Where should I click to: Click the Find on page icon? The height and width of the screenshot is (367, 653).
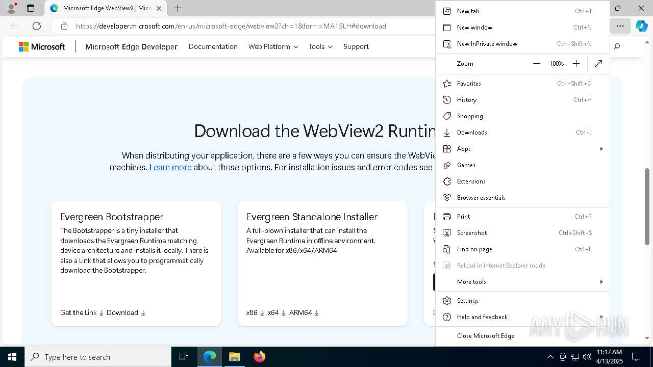pos(447,249)
